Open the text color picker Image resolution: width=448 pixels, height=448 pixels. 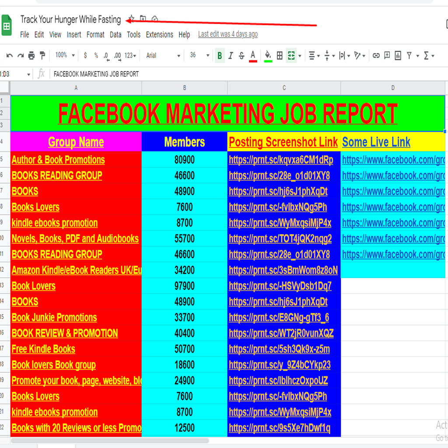point(253,56)
